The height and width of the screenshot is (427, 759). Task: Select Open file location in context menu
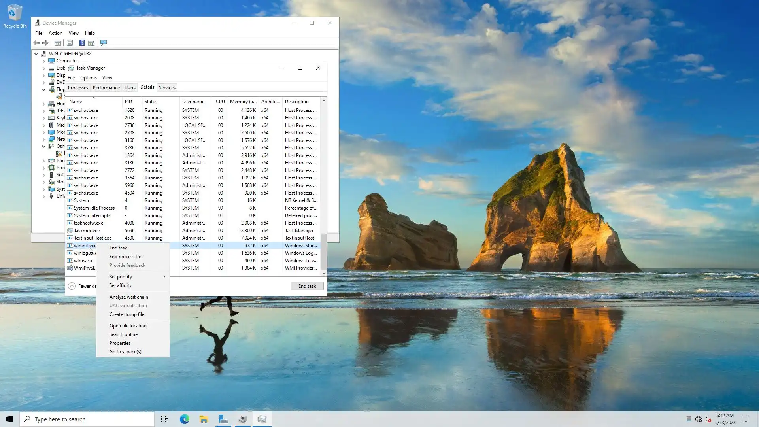pyautogui.click(x=128, y=326)
